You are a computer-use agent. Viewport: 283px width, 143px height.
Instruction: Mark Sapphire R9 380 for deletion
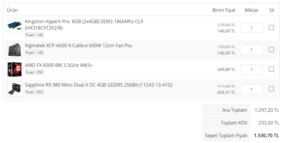tap(271, 89)
